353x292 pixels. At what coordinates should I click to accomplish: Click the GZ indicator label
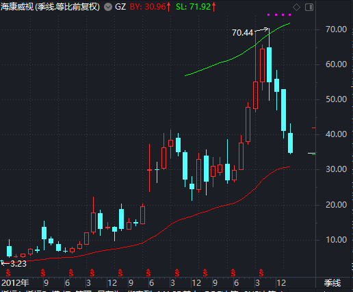120,7
